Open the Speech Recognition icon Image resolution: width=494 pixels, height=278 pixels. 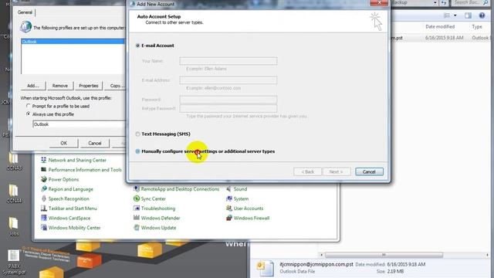44,198
